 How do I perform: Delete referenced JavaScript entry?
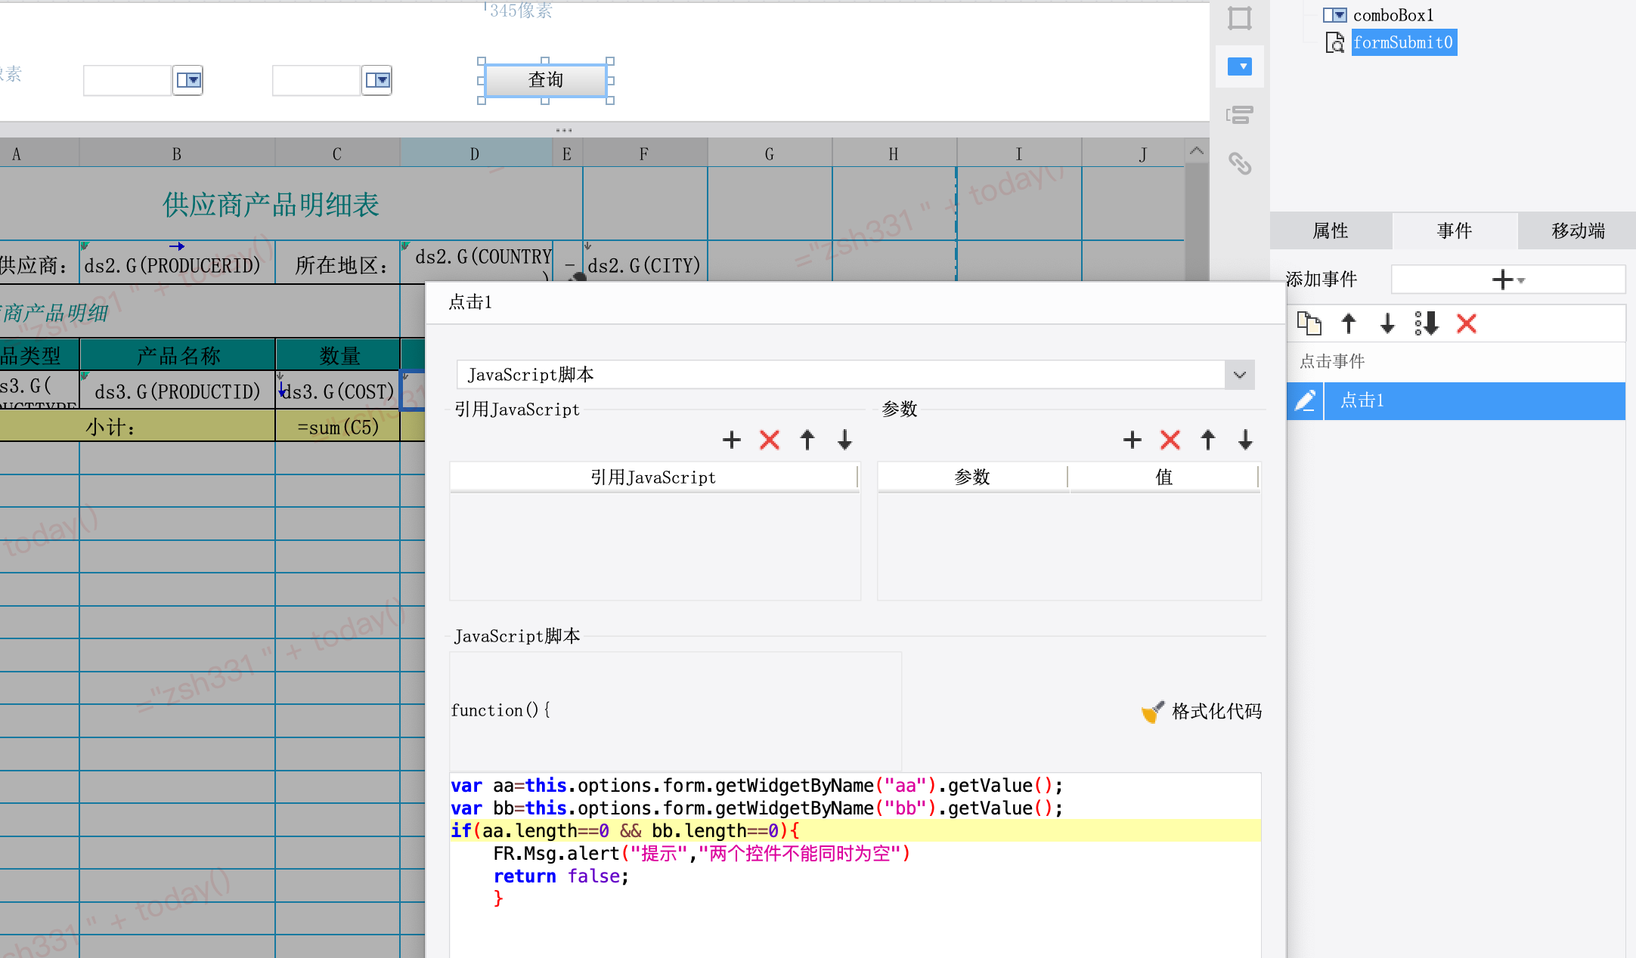click(770, 440)
